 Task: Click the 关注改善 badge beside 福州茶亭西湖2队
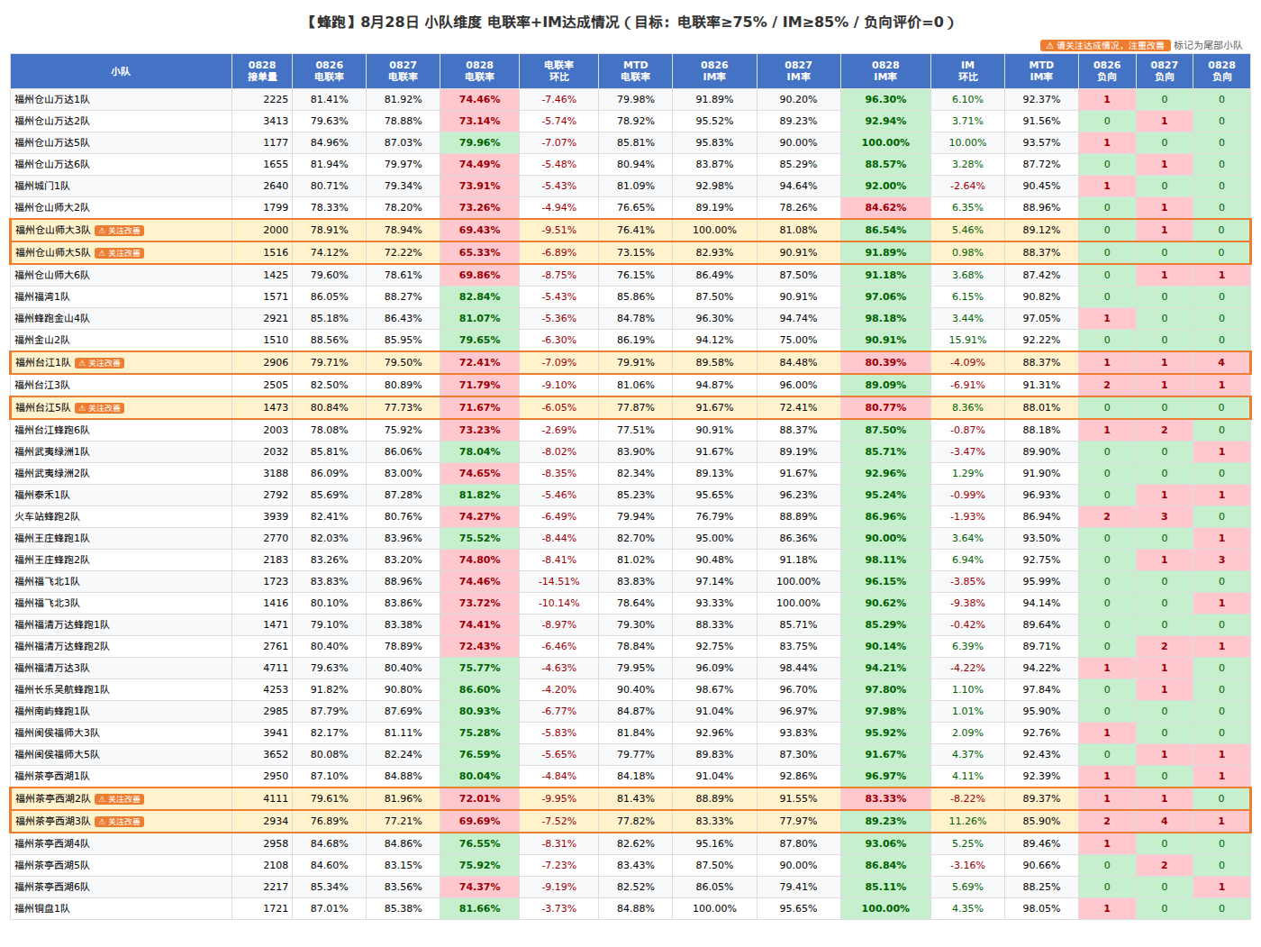119,799
